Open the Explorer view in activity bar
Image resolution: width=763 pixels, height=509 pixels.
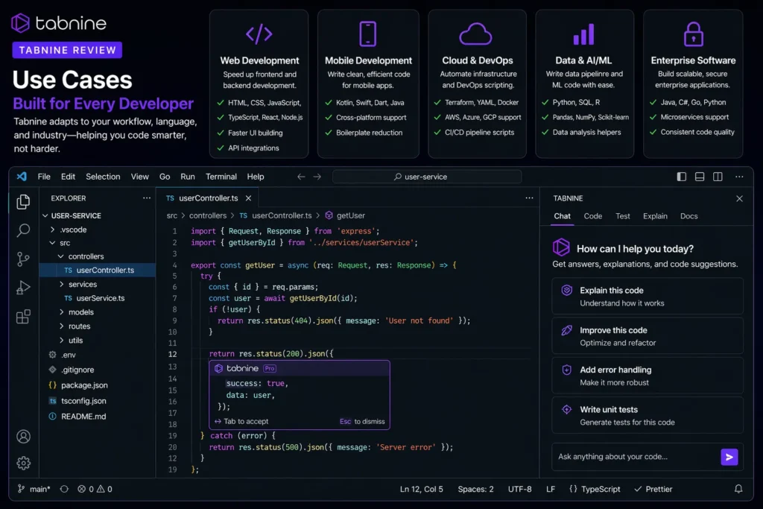point(23,201)
